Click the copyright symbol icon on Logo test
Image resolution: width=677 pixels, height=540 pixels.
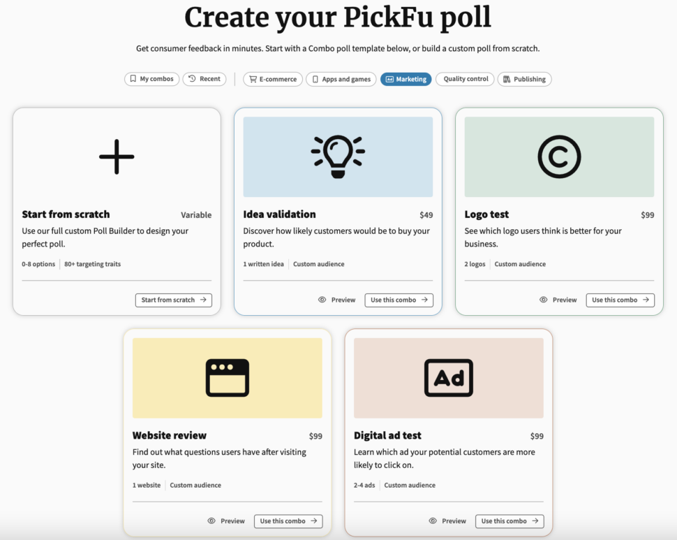pyautogui.click(x=558, y=156)
